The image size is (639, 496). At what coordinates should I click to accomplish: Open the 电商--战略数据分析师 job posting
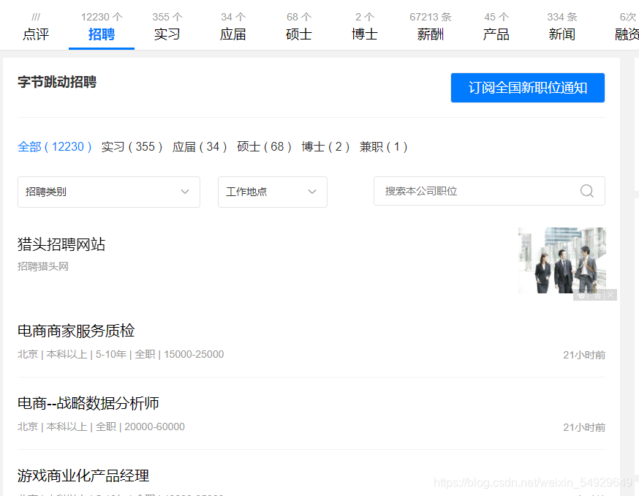point(88,403)
